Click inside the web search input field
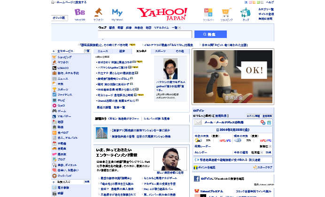This screenshot has height=197, width=325. [x=145, y=34]
